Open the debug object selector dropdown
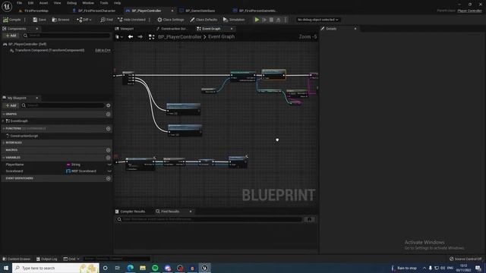Image resolution: width=486 pixels, height=273 pixels. click(x=317, y=20)
